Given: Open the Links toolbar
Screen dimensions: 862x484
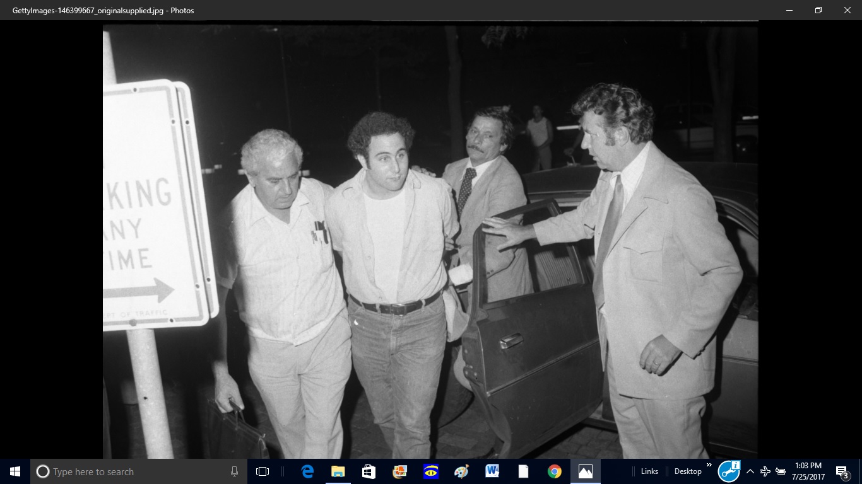Looking at the screenshot, I should coord(649,471).
